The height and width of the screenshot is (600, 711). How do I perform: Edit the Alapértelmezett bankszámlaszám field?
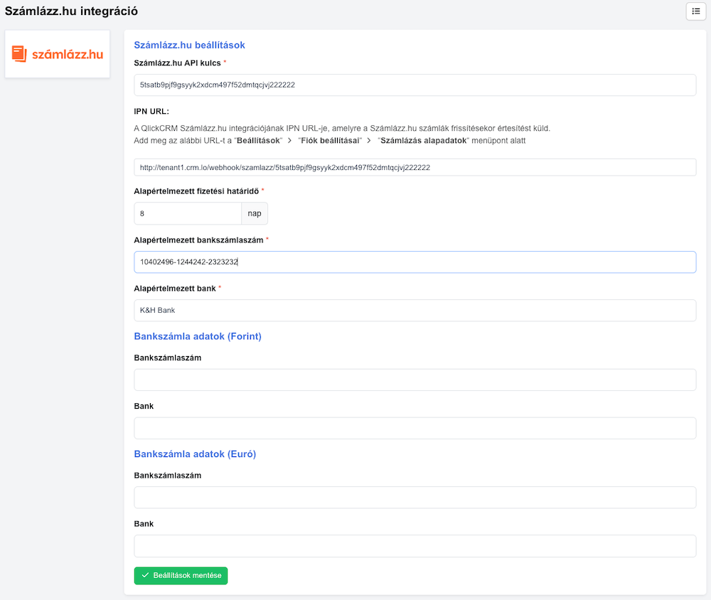click(x=415, y=262)
